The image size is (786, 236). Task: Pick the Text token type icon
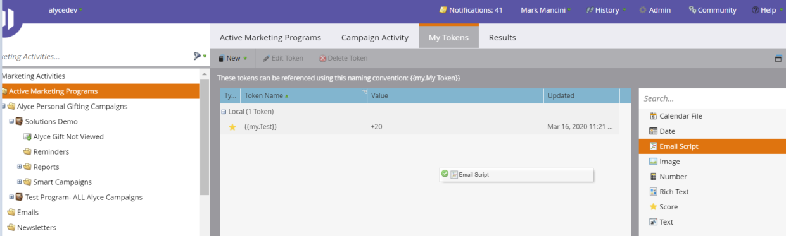point(653,222)
